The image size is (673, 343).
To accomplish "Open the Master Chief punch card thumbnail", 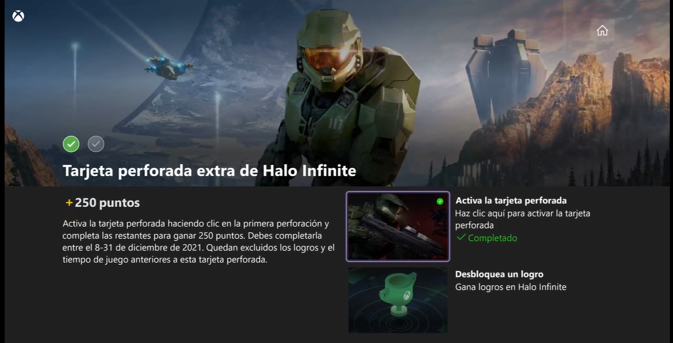I will click(398, 226).
